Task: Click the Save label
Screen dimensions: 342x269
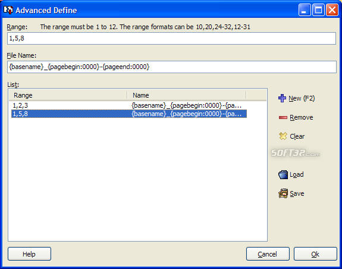Action: click(x=297, y=193)
